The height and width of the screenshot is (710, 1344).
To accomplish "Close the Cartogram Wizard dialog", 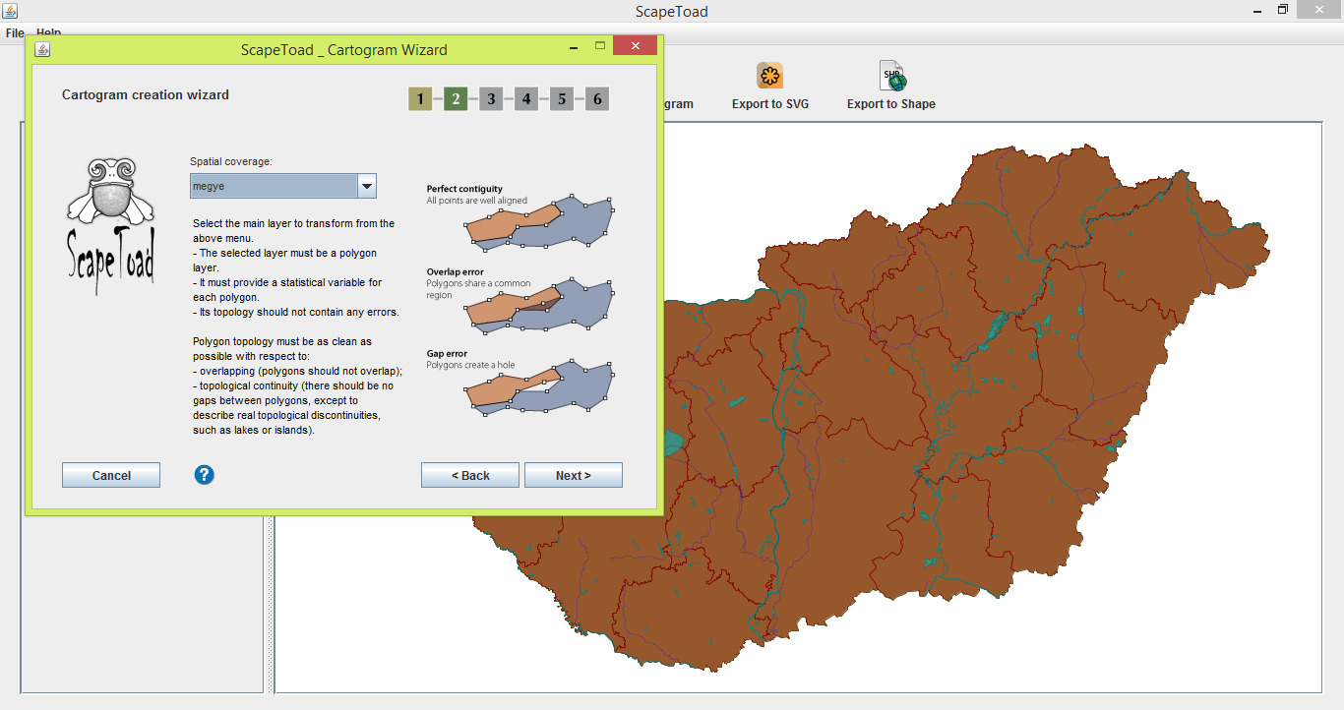I will [635, 46].
